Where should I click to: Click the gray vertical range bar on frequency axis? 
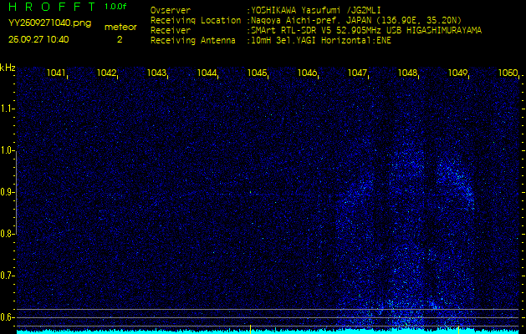(x=17, y=192)
